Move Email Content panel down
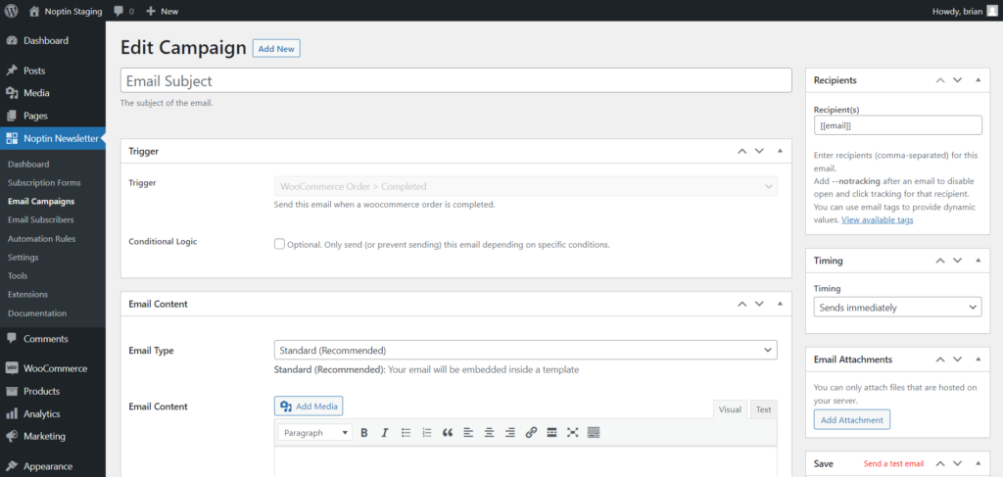This screenshot has height=477, width=1003. [x=759, y=304]
